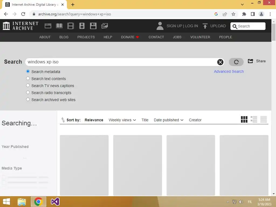Open the PROJECTS menu item
This screenshot has width=276, height=207.
pyautogui.click(x=86, y=37)
